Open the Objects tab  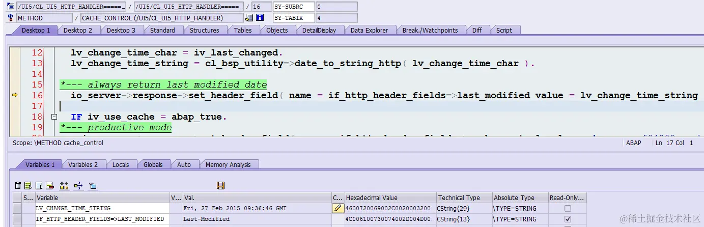(277, 30)
